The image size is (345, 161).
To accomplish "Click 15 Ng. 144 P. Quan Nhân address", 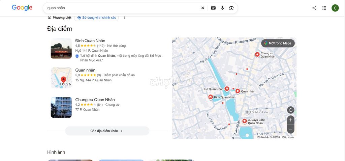I will pyautogui.click(x=93, y=80).
